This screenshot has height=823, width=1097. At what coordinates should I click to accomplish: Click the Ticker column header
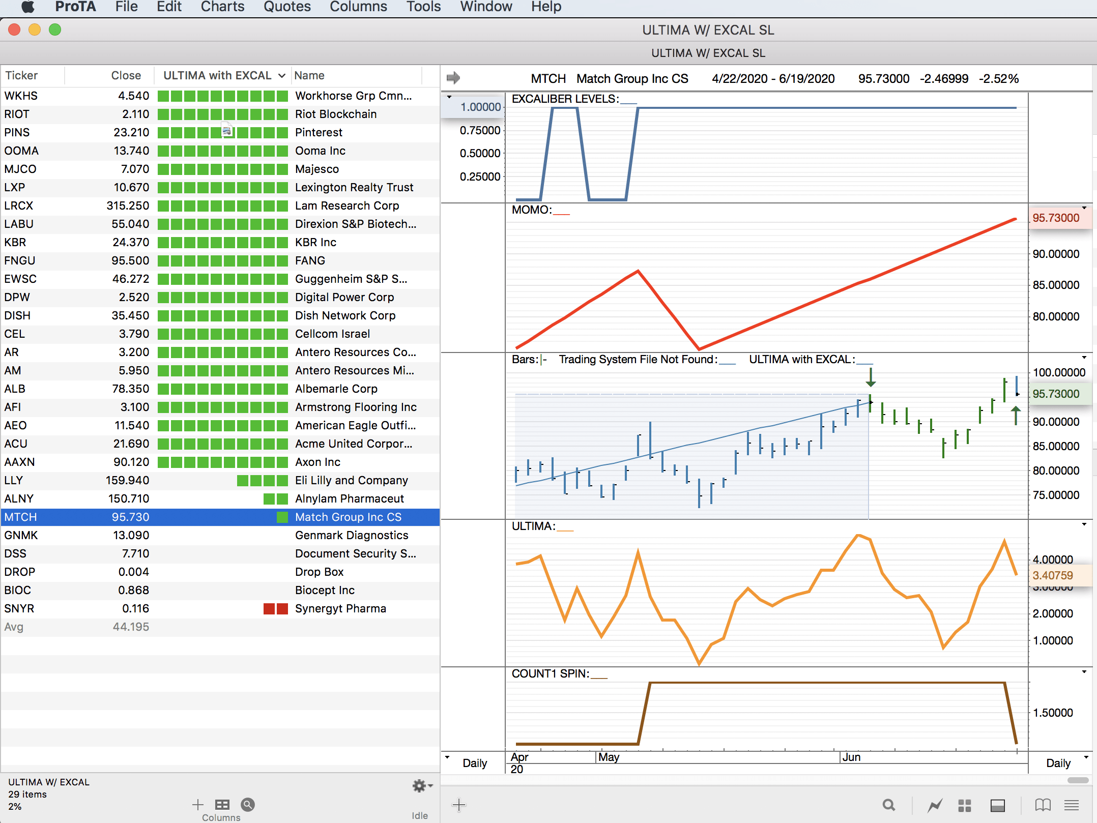coord(21,76)
